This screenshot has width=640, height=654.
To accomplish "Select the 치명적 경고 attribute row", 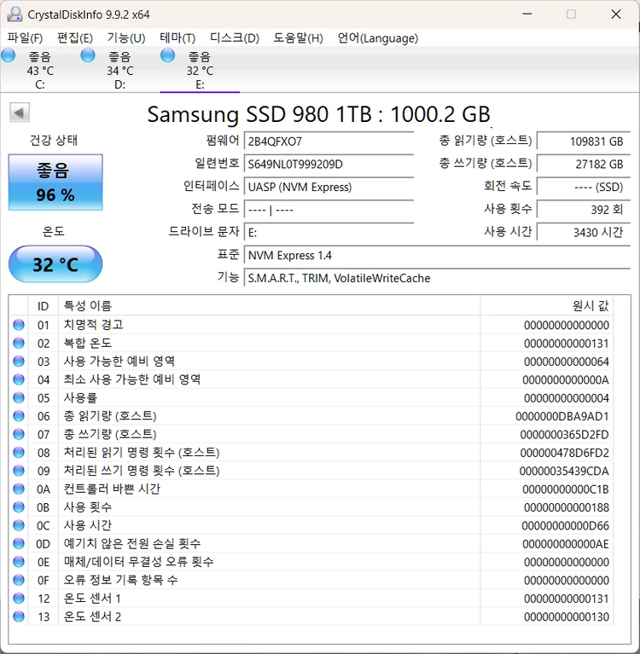I will point(311,325).
